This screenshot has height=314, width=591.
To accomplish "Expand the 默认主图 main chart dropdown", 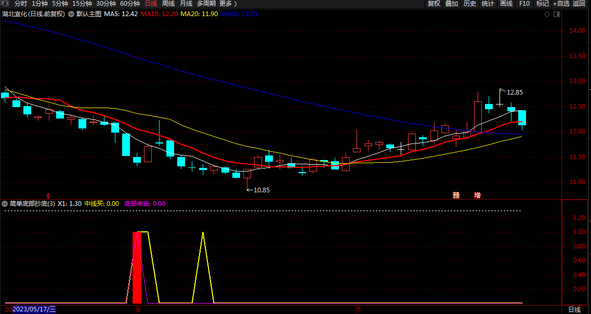I will point(71,14).
